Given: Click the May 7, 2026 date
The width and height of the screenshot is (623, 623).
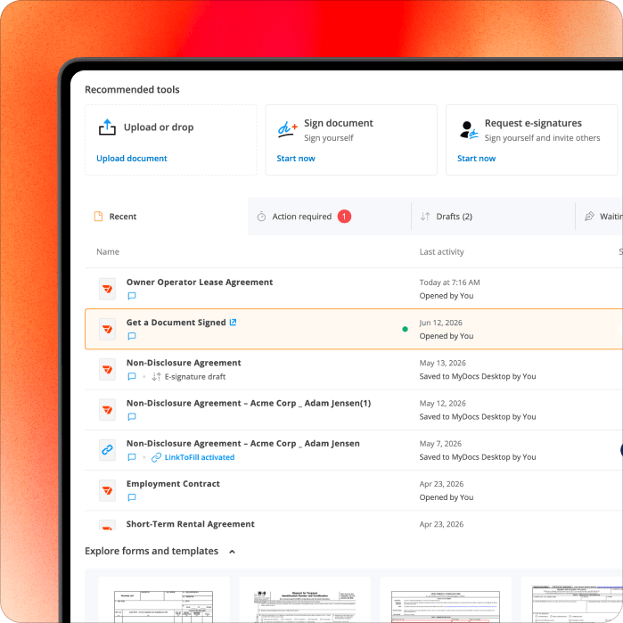Looking at the screenshot, I should coord(440,444).
